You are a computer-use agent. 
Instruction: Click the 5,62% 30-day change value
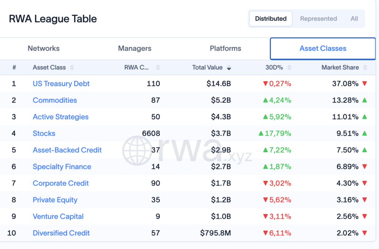pyautogui.click(x=280, y=200)
